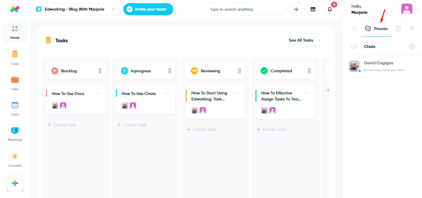Expand the user menu chevron beside the avatar
422x198 pixels.
point(417,9)
